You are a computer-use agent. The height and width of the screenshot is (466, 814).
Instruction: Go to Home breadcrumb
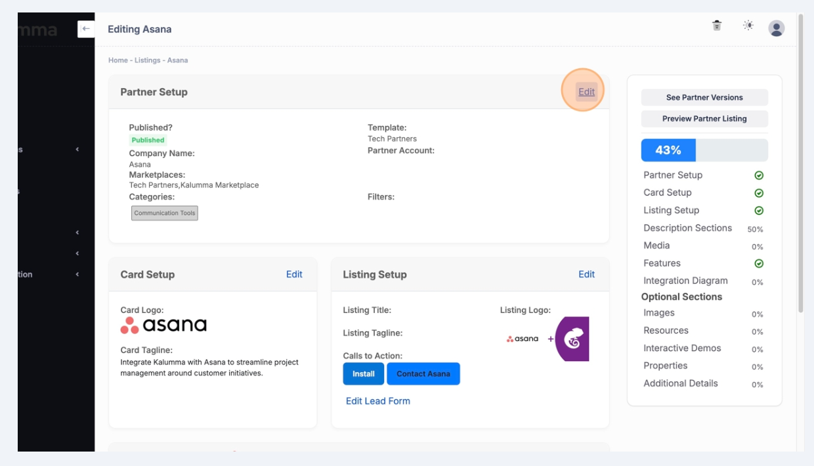[x=118, y=60]
